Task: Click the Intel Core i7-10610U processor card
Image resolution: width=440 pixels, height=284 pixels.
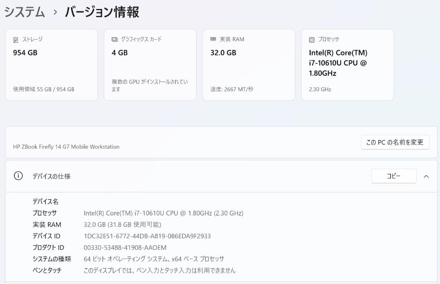Action: [347, 64]
